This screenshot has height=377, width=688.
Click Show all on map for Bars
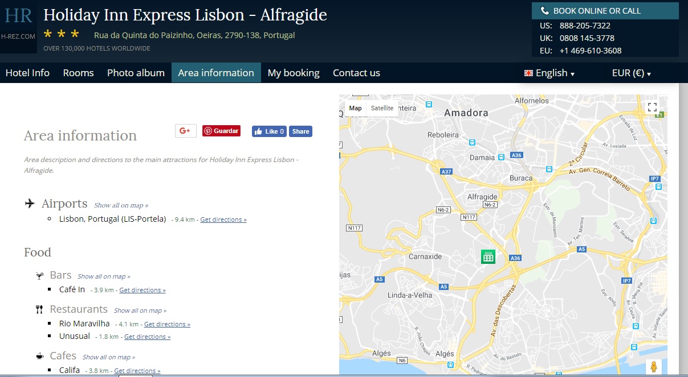[104, 276]
